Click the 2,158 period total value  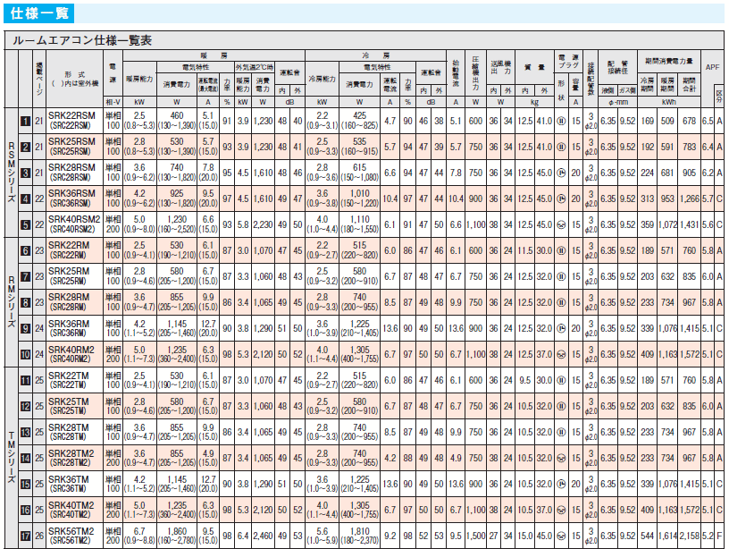pyautogui.click(x=689, y=536)
